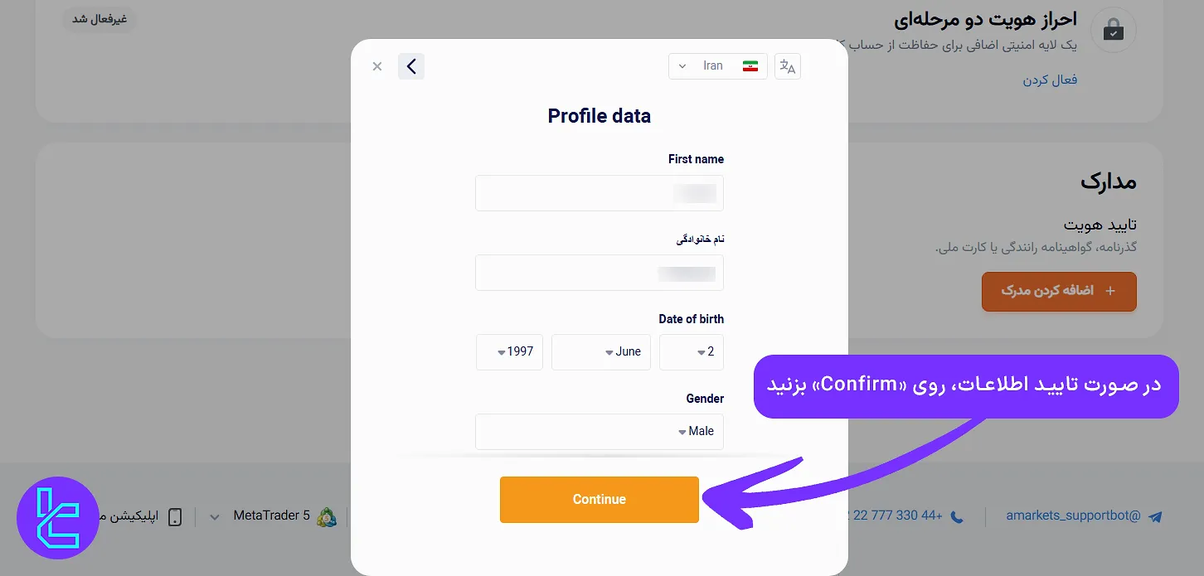This screenshot has height=576, width=1204.
Task: Click the mobile app icon next to اپلیکیشن
Action: 174,515
